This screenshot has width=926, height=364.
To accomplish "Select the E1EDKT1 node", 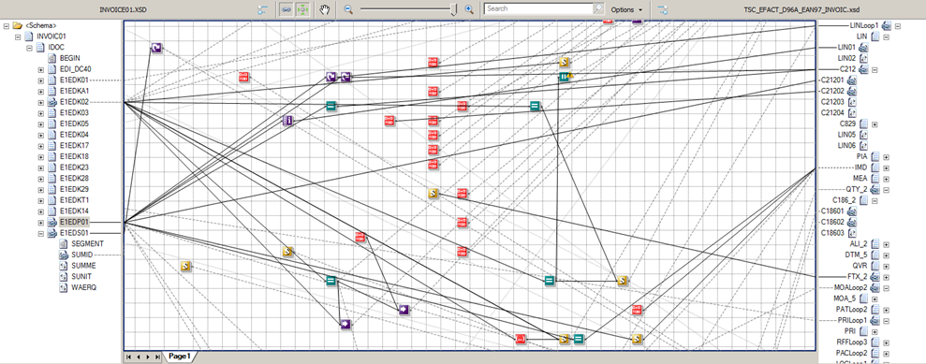I will (x=74, y=200).
